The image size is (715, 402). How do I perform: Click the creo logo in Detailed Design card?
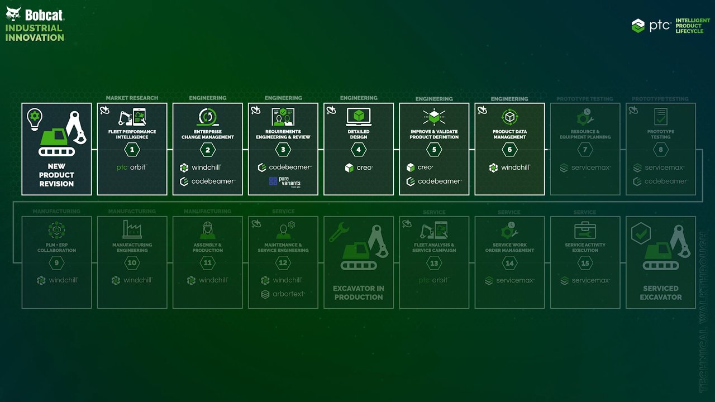tap(359, 167)
